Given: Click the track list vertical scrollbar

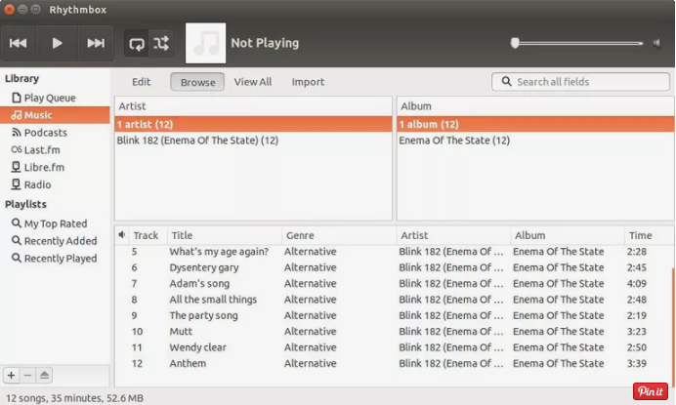Looking at the screenshot, I should pyautogui.click(x=672, y=328).
